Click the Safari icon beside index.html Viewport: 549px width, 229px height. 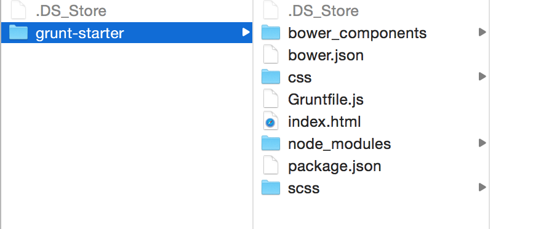[x=270, y=122]
